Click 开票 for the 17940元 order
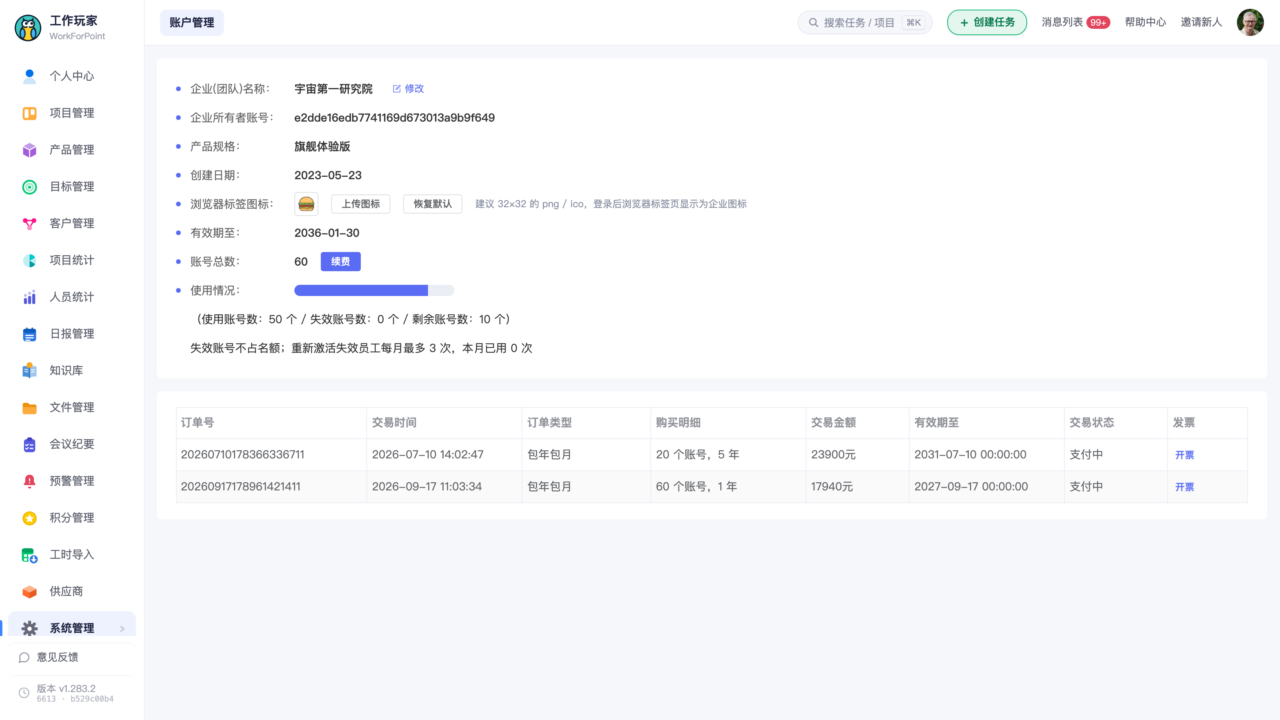Image resolution: width=1280 pixels, height=720 pixels. (1184, 487)
